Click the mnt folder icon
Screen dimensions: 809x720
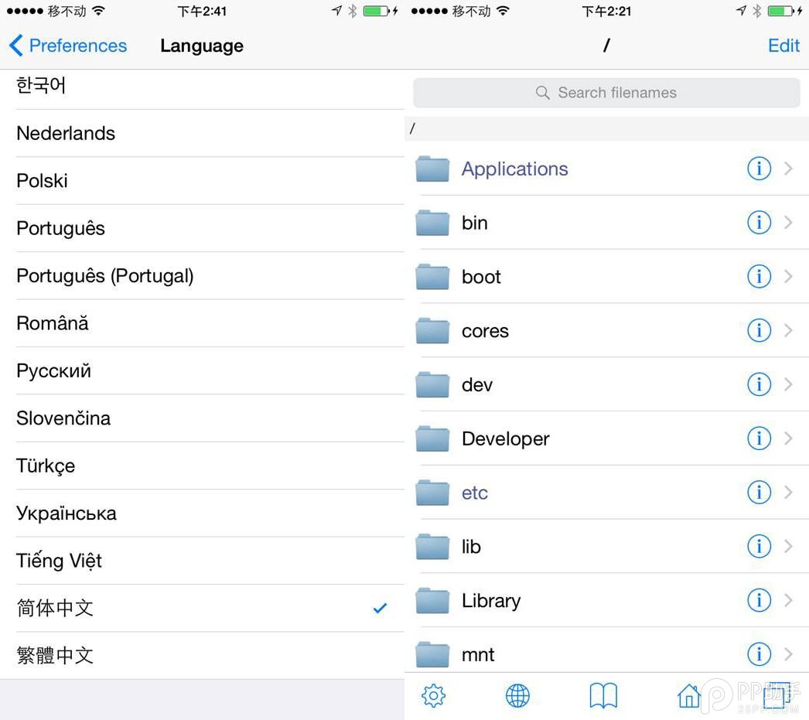(x=432, y=654)
